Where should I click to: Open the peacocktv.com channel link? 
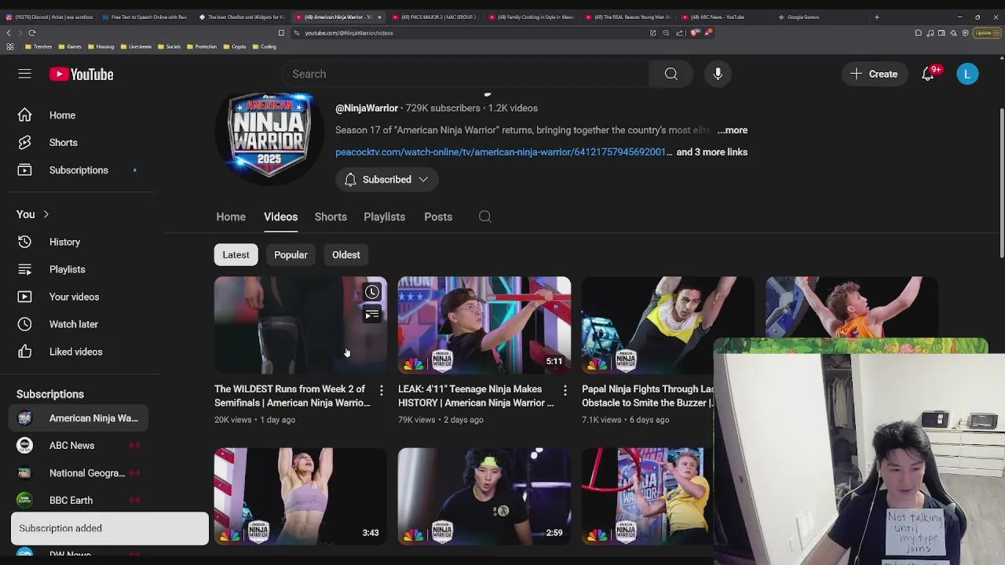click(x=503, y=152)
